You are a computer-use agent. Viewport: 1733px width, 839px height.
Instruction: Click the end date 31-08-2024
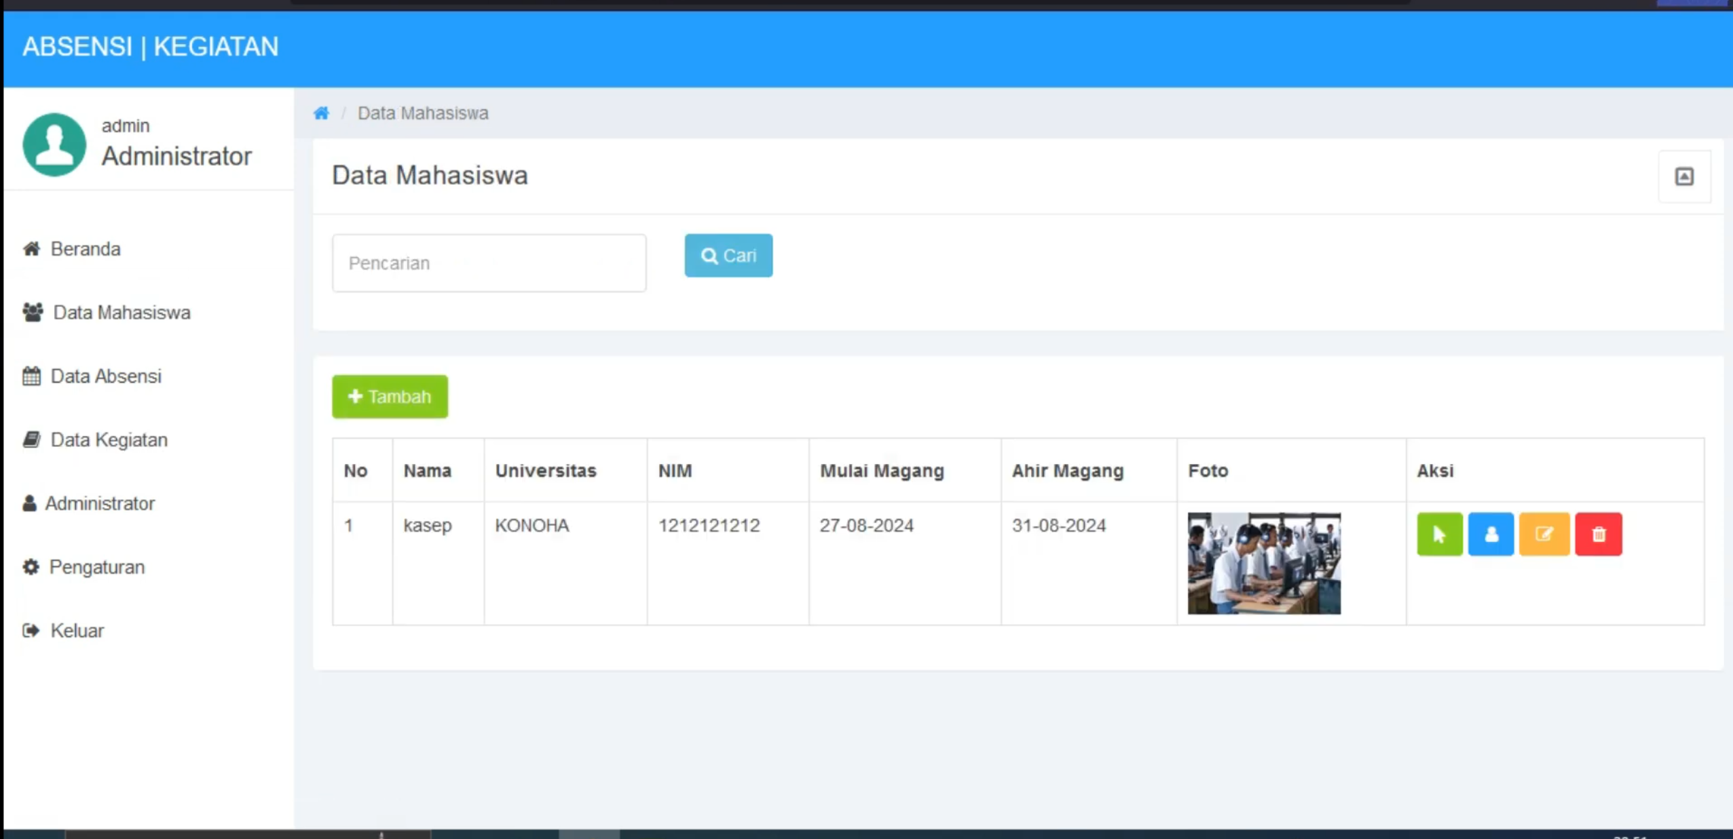(x=1059, y=526)
